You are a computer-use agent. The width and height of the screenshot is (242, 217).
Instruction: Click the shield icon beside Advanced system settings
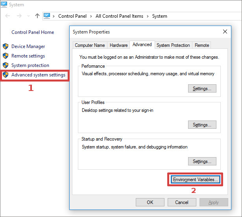[6, 75]
